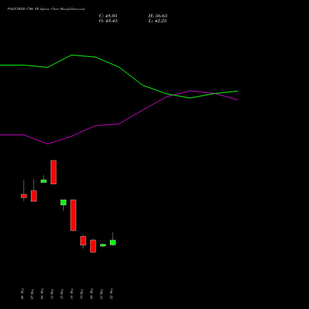The image size is (309, 309).
Task: Select the tiny green candle for 21 May
Action: click(103, 245)
